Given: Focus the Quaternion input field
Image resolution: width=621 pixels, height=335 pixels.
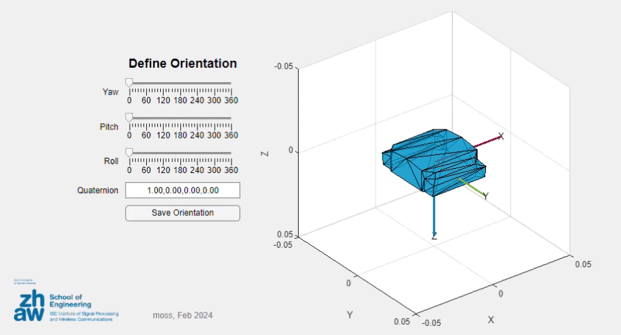Looking at the screenshot, I should (x=182, y=190).
